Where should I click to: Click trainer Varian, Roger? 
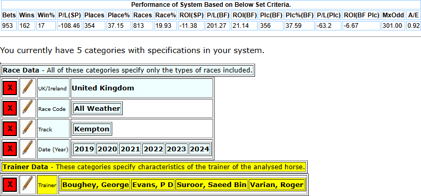point(277,185)
